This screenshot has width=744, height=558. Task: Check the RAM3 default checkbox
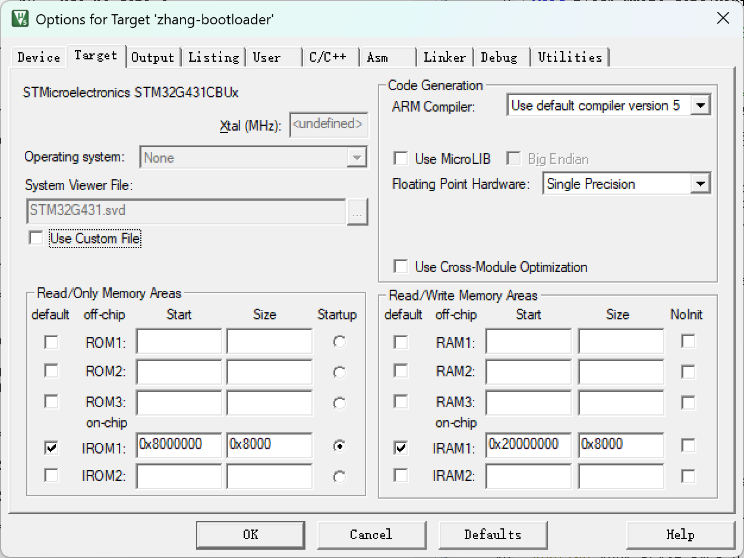[401, 402]
